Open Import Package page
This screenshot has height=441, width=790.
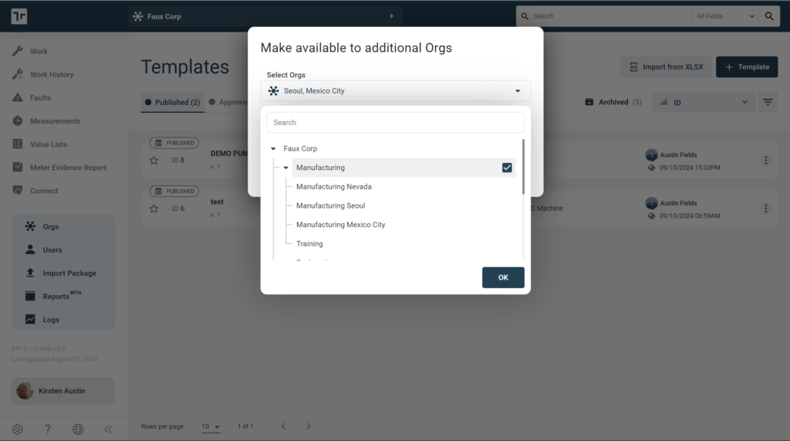pyautogui.click(x=69, y=273)
